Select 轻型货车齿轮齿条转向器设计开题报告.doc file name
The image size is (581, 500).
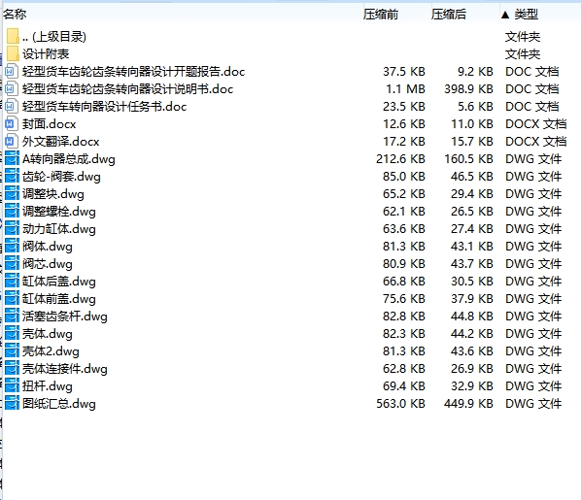coord(133,72)
